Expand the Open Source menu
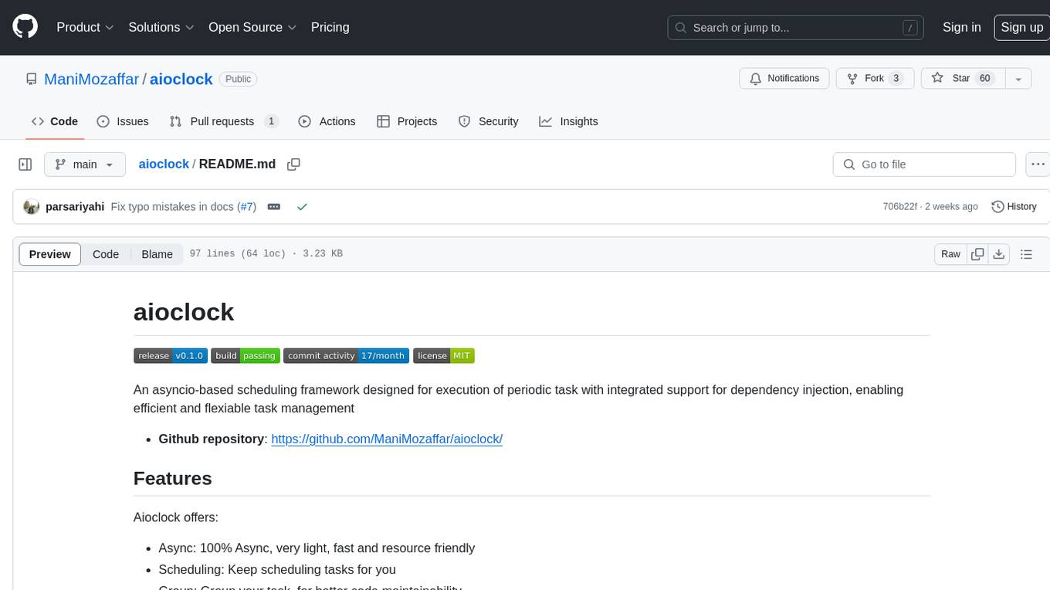Viewport: 1050px width, 590px height. pyautogui.click(x=252, y=27)
